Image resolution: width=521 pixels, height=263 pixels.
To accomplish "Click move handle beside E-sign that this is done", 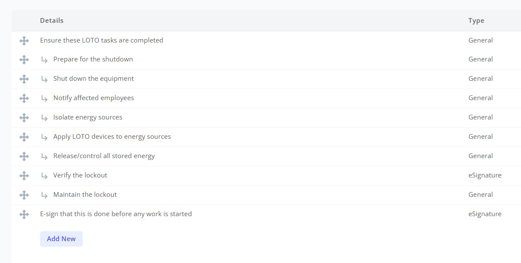I will pos(24,214).
